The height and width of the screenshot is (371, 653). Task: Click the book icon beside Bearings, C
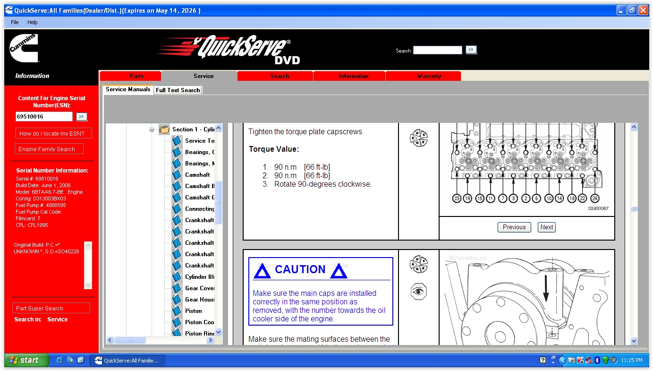tap(177, 152)
